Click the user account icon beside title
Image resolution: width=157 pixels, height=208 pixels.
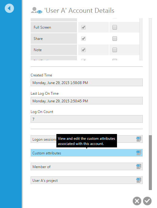click(x=37, y=10)
